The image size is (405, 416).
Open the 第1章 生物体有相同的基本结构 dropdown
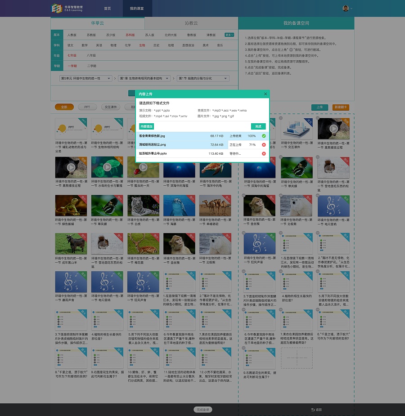pos(144,79)
